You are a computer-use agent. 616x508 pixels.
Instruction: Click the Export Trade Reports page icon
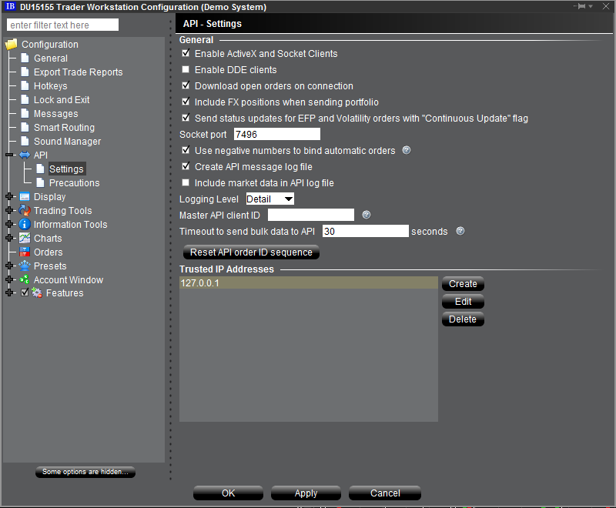point(25,72)
